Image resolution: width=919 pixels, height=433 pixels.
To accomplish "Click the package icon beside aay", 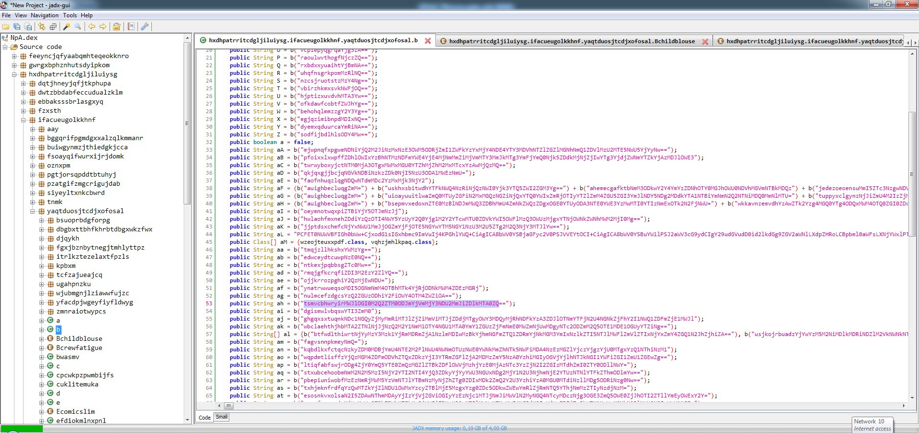I will point(41,129).
